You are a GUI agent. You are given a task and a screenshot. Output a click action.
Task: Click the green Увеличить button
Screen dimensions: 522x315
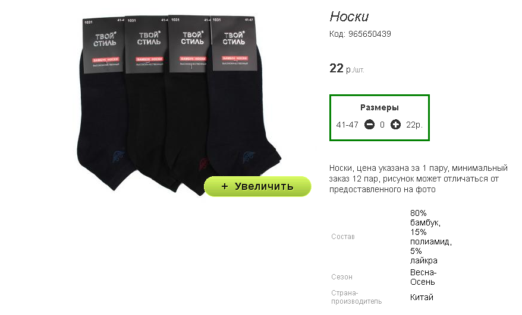(257, 186)
